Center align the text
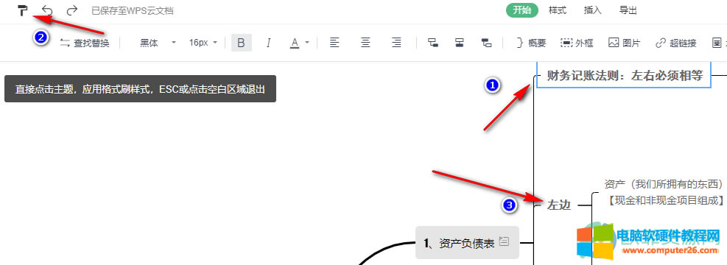This screenshot has height=265, width=727. tap(366, 43)
